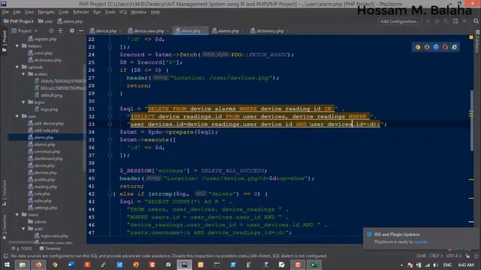The height and width of the screenshot is (270, 481).
Task: Click the CRLF line separator indicator
Action: pos(436,256)
